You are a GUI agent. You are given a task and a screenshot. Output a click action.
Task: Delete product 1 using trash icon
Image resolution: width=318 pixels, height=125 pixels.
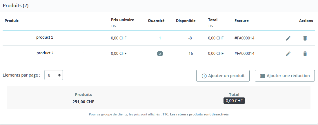click(305, 38)
